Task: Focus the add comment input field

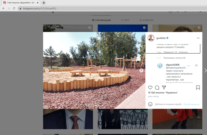Action: pyautogui.click(x=169, y=104)
